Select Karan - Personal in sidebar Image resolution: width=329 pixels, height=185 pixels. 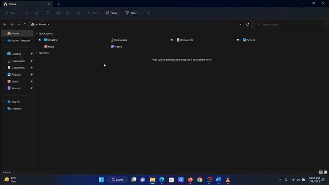coord(19,40)
